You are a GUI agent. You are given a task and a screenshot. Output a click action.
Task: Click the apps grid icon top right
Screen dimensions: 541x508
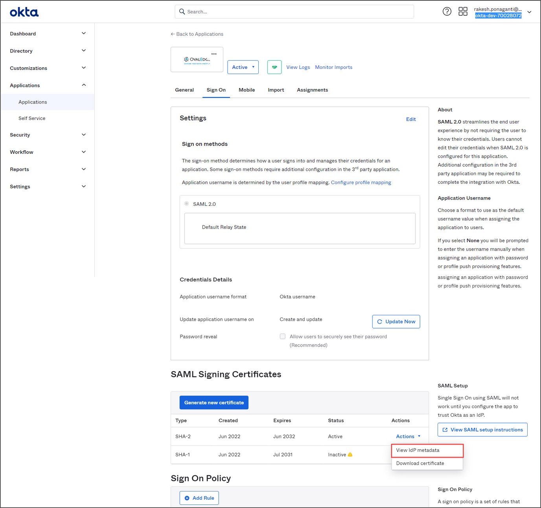pyautogui.click(x=463, y=11)
